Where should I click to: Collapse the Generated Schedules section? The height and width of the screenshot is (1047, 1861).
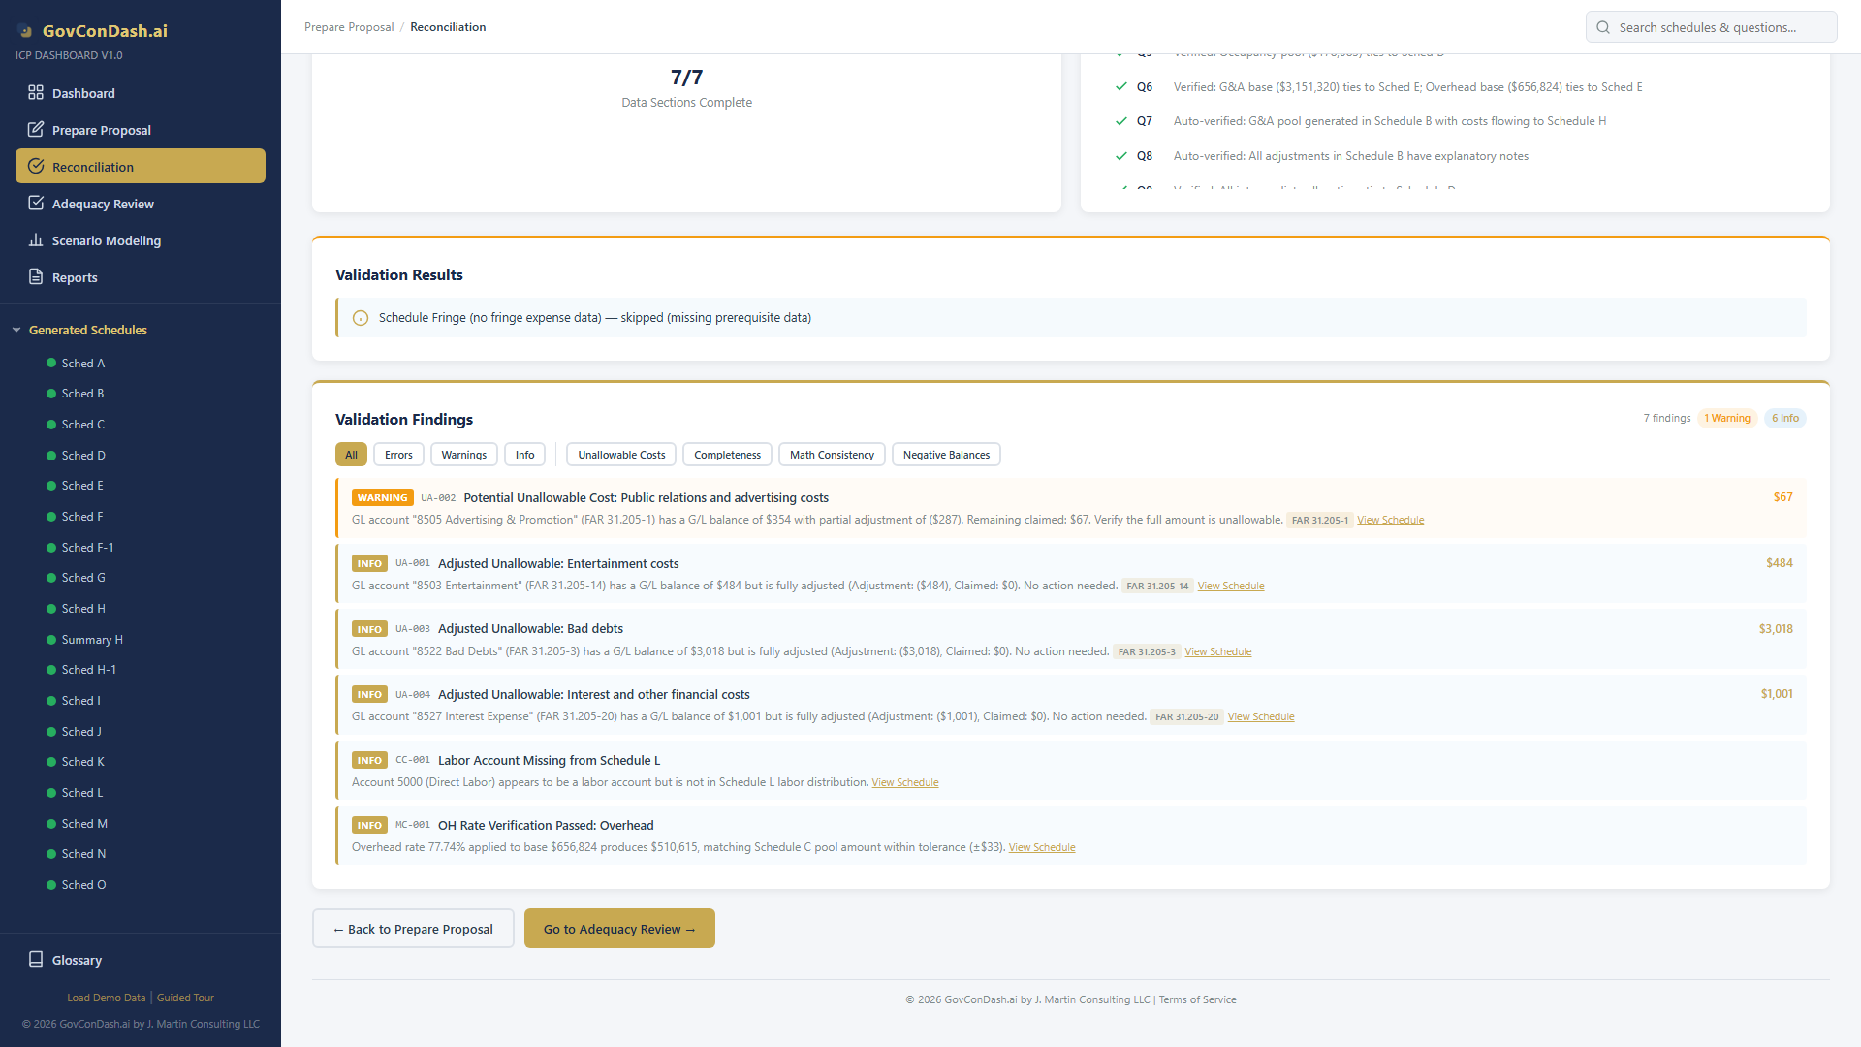pos(16,329)
